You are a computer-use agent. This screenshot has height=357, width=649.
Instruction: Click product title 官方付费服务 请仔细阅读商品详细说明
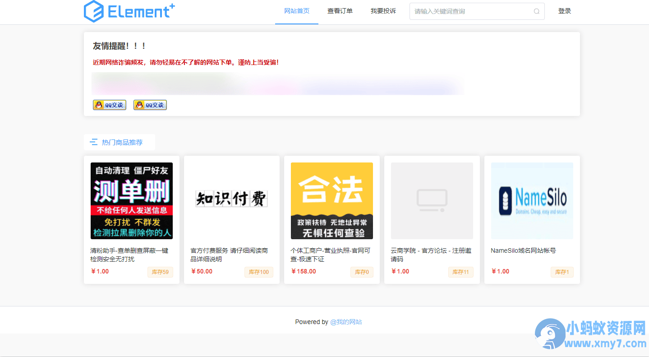coord(230,255)
